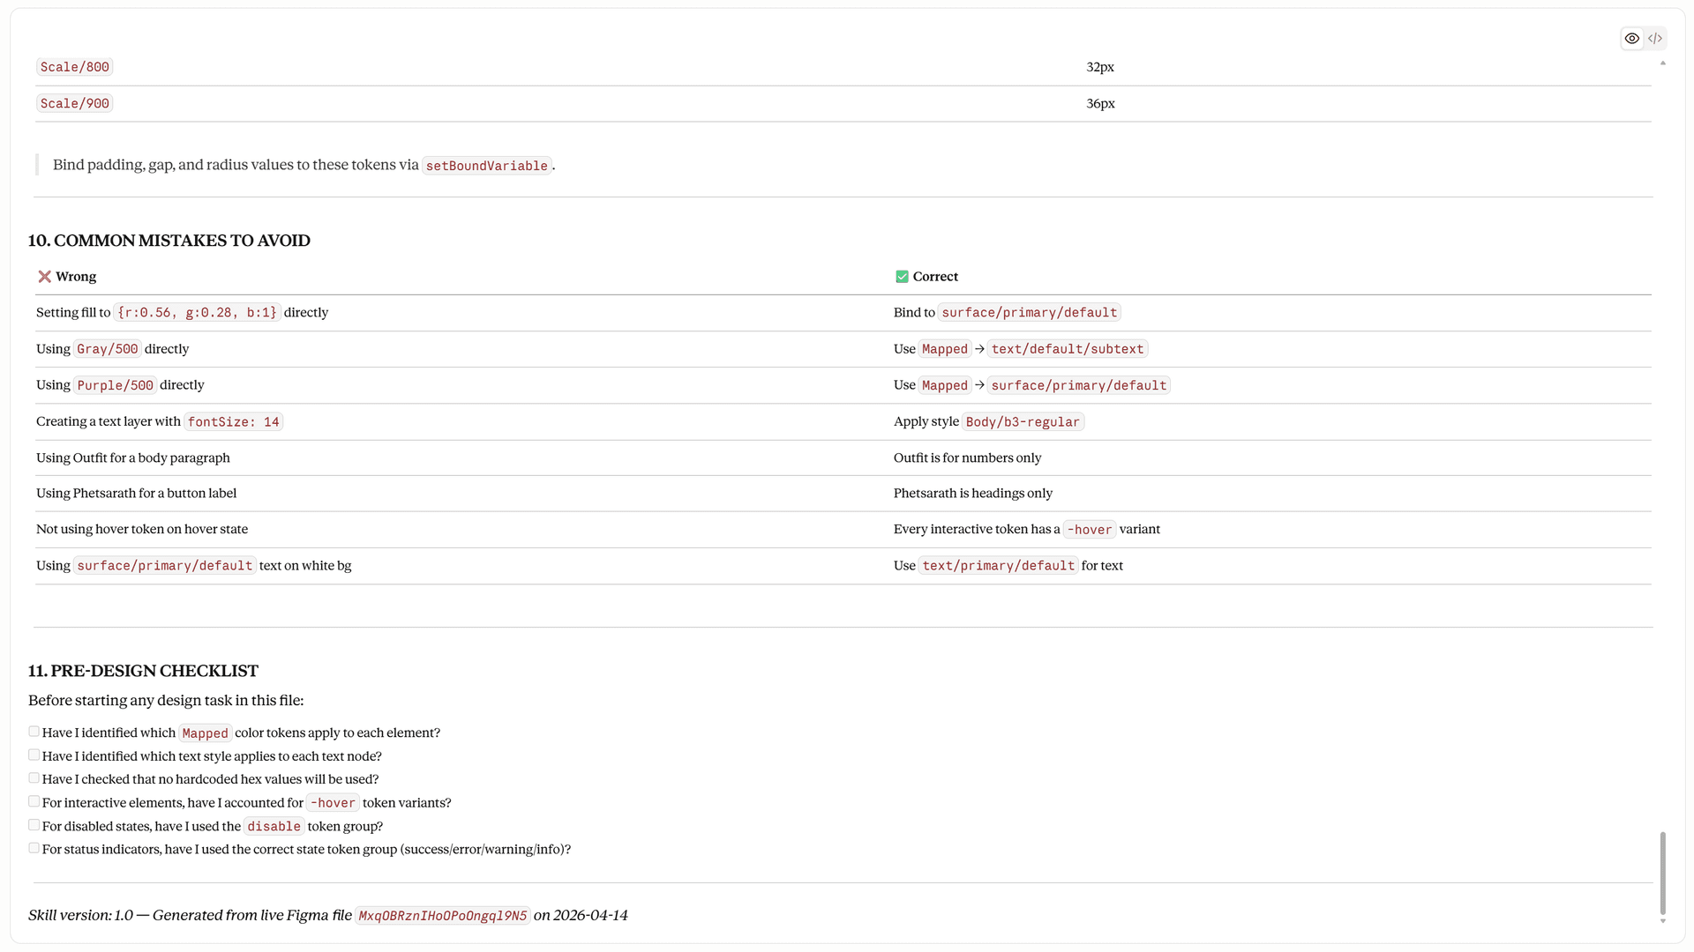This screenshot has height=952, width=1694.
Task: Click the green check Correct header icon
Action: (x=902, y=277)
